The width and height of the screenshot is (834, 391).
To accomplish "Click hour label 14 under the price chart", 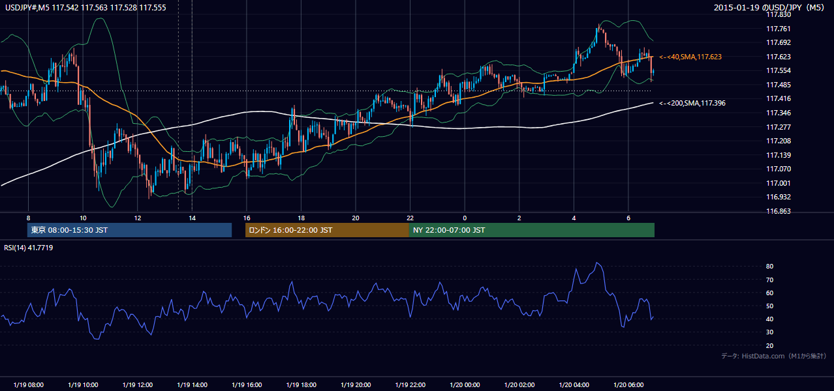I will pyautogui.click(x=192, y=217).
